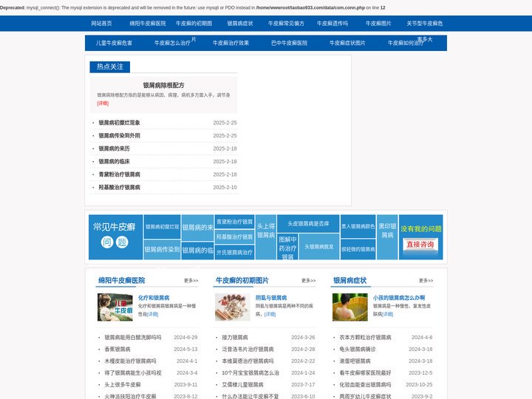Click 牛皮癣怎么治疗 in second nav bar
Viewport: 532px width, 399px height.
tap(172, 43)
